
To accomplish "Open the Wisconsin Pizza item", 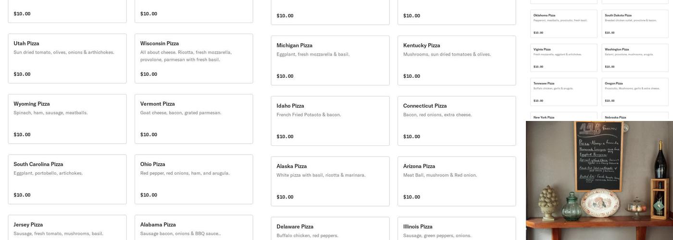I will (x=194, y=59).
